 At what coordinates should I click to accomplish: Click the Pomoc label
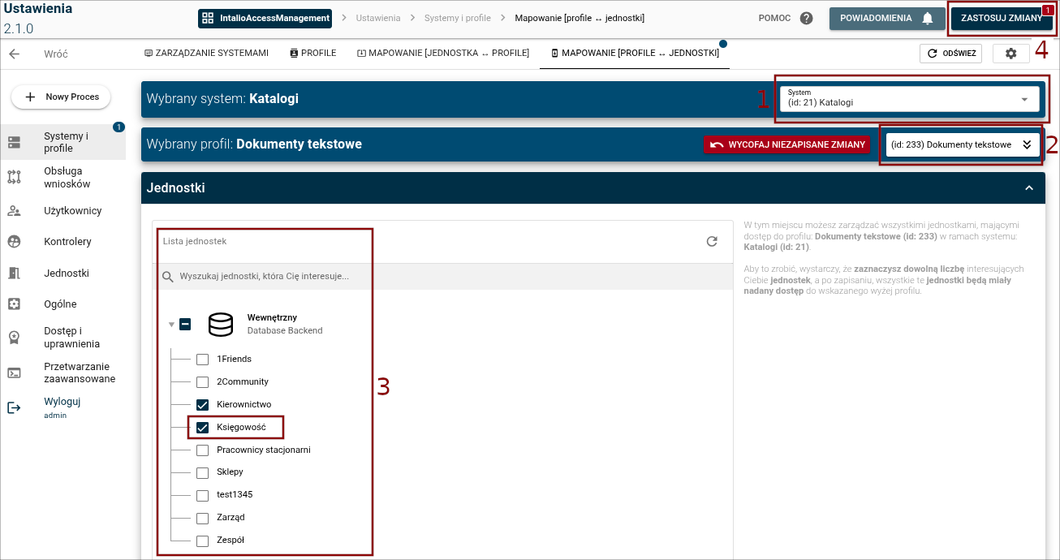pyautogui.click(x=774, y=18)
